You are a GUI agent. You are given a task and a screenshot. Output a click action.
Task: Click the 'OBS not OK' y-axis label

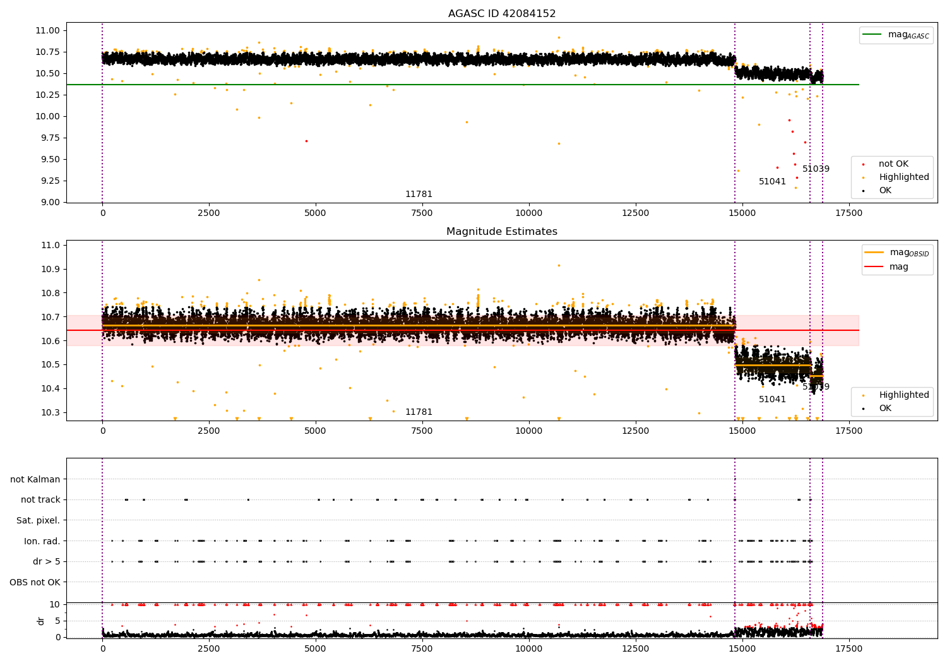point(35,582)
